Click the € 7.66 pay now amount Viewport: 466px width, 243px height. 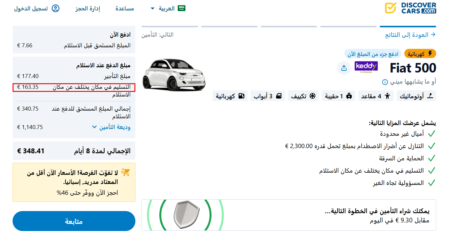[25, 45]
